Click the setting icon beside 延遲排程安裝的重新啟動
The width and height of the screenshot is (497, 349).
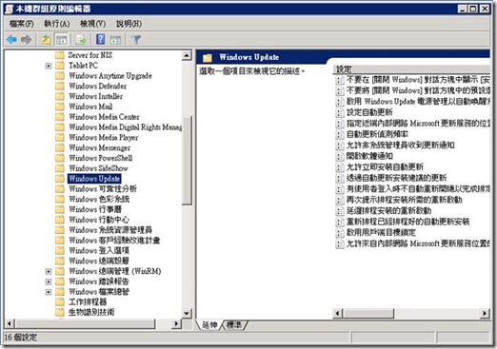click(x=340, y=211)
